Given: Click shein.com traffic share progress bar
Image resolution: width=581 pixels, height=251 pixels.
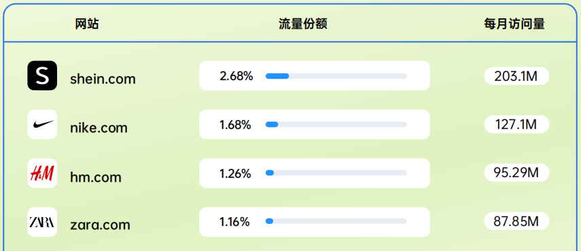Looking at the screenshot, I should point(336,76).
